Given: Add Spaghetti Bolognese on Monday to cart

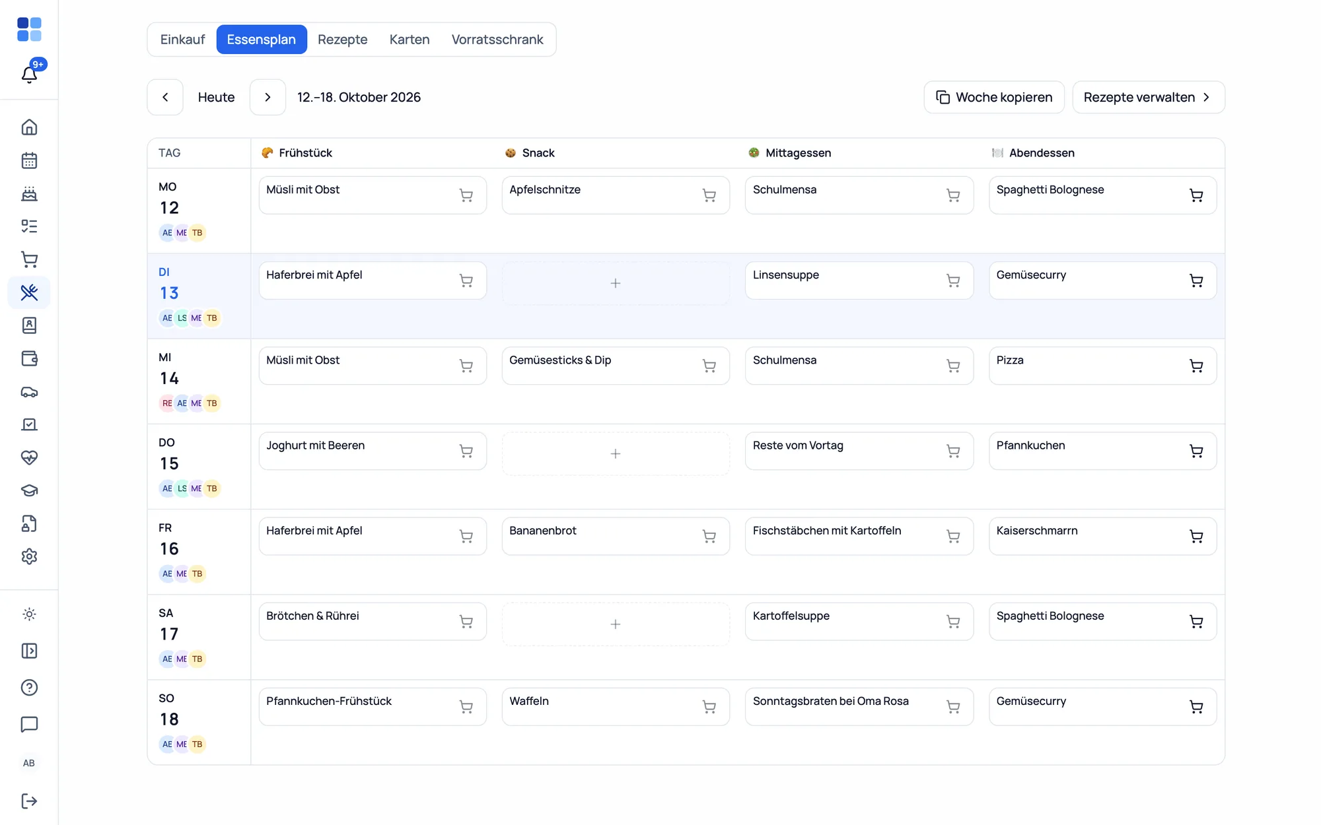Looking at the screenshot, I should pyautogui.click(x=1196, y=195).
